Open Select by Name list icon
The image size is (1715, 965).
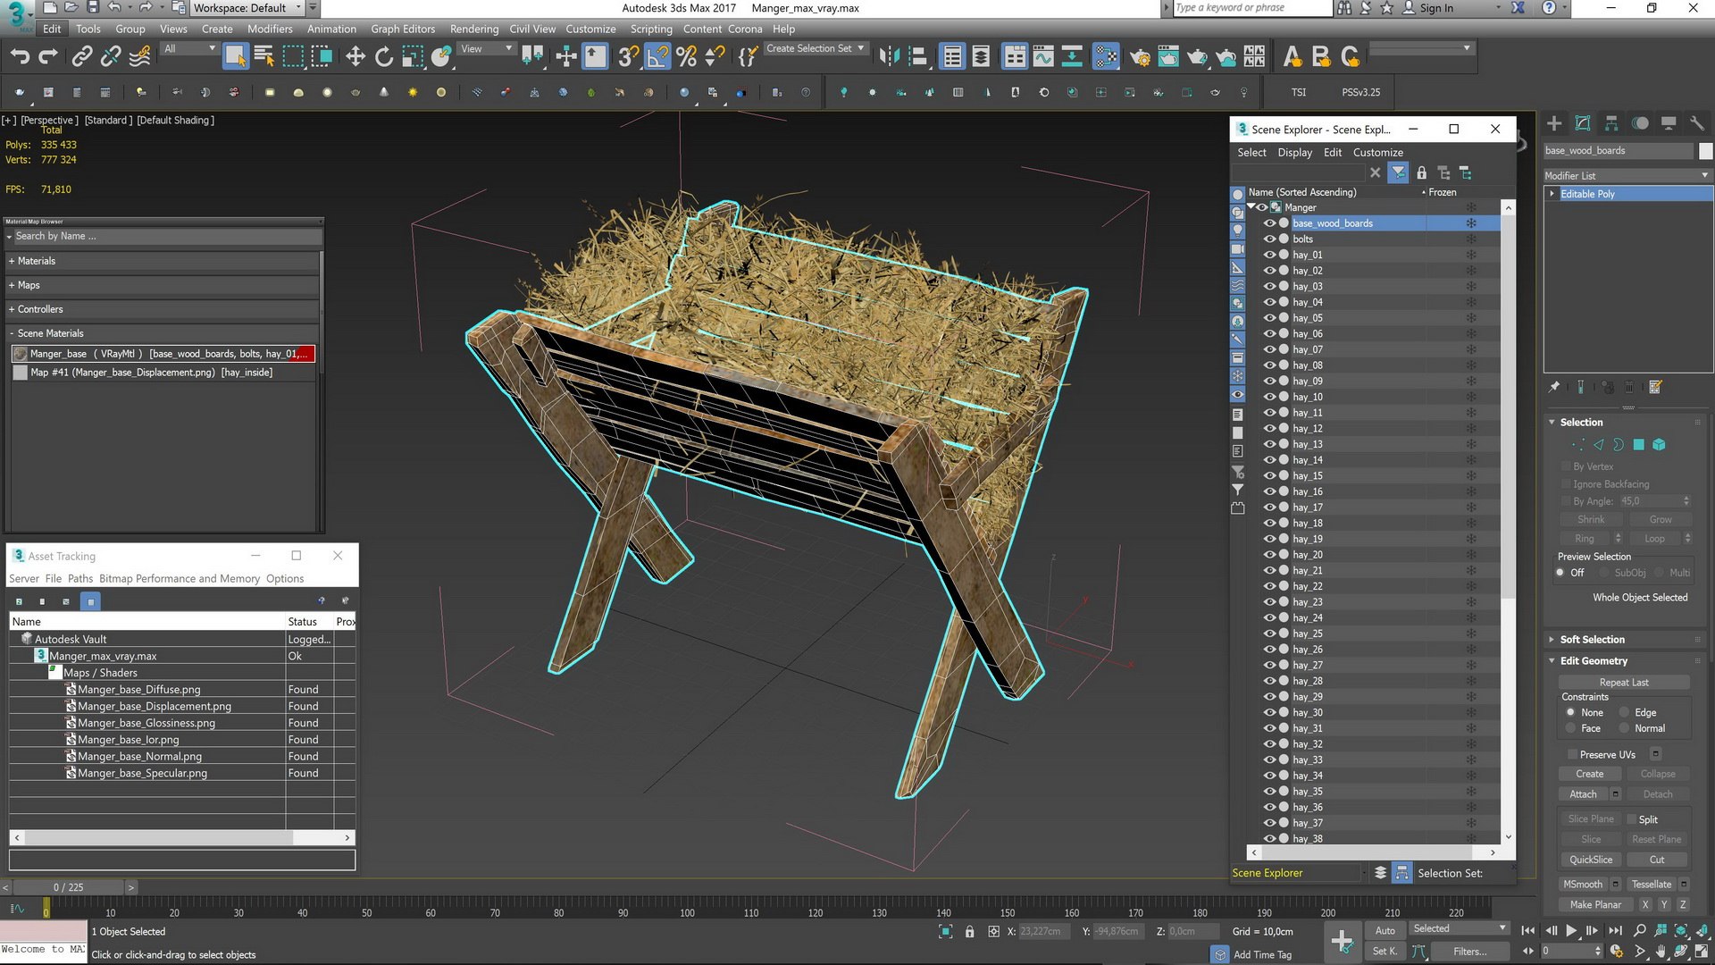pyautogui.click(x=264, y=56)
